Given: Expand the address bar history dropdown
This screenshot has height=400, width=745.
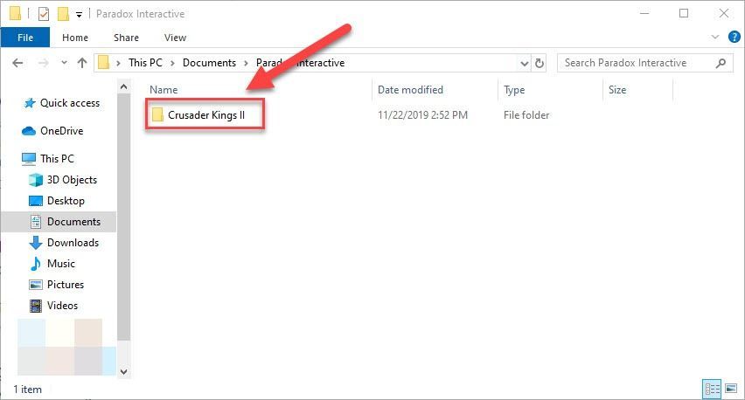Looking at the screenshot, I should click(524, 63).
